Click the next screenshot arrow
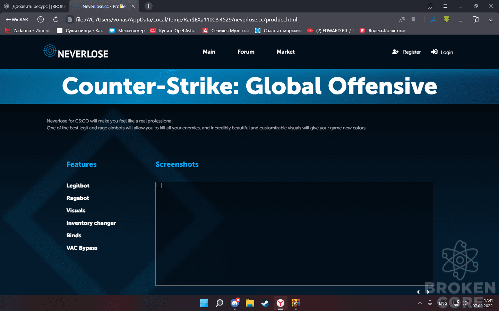Screen dimensions: 499x311 (428, 292)
